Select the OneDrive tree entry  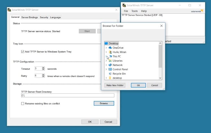pyautogui.click(x=118, y=48)
